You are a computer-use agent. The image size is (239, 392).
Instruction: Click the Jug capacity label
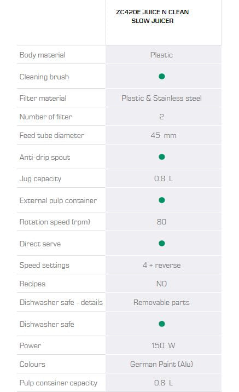40,178
